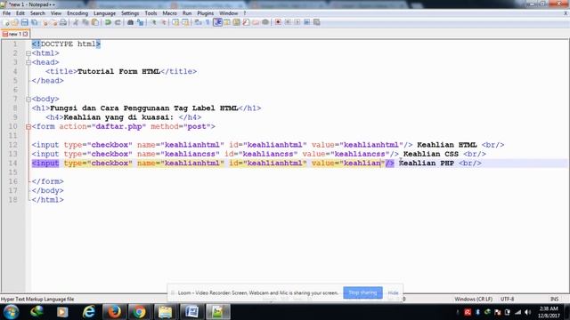Open the Macro menu

click(169, 13)
